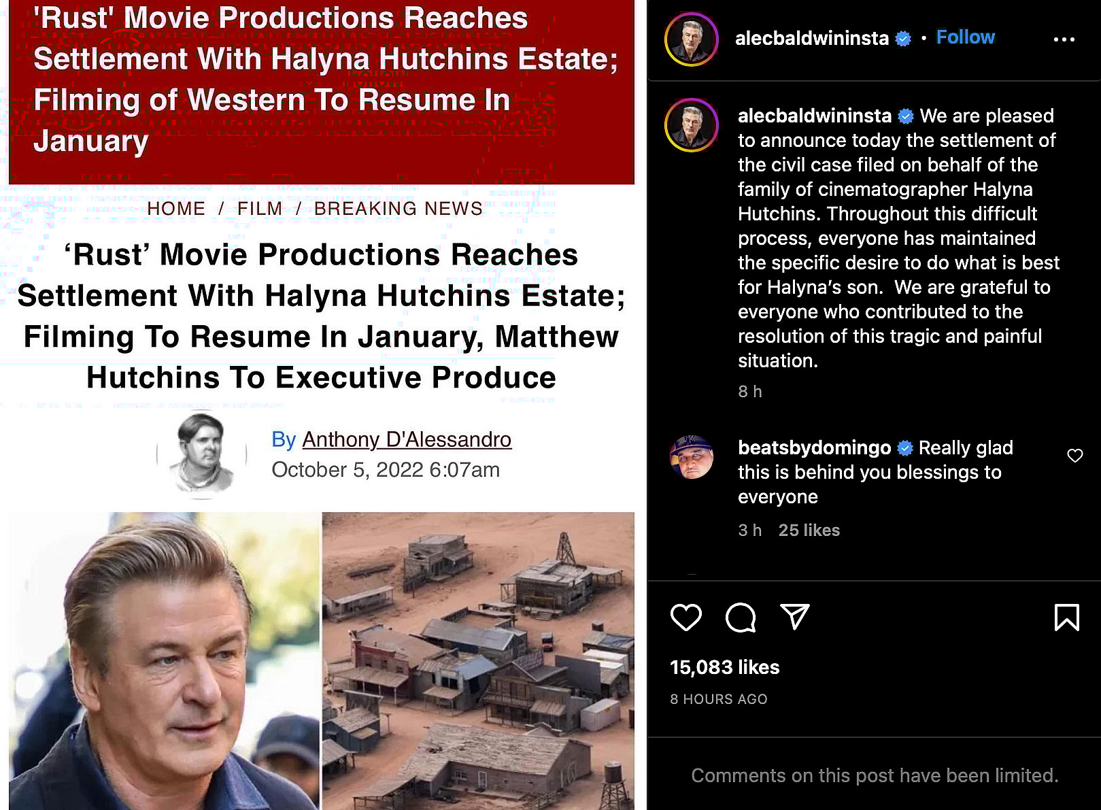Click Alec Baldwin photo in post image
Screen dimensions: 1101x810
[x=164, y=661]
